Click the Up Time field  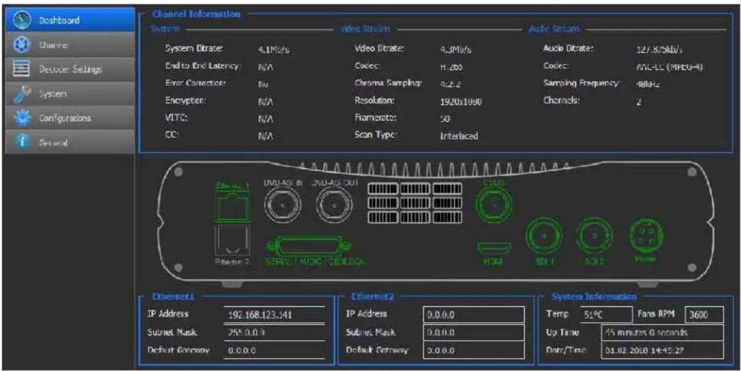[x=662, y=333]
